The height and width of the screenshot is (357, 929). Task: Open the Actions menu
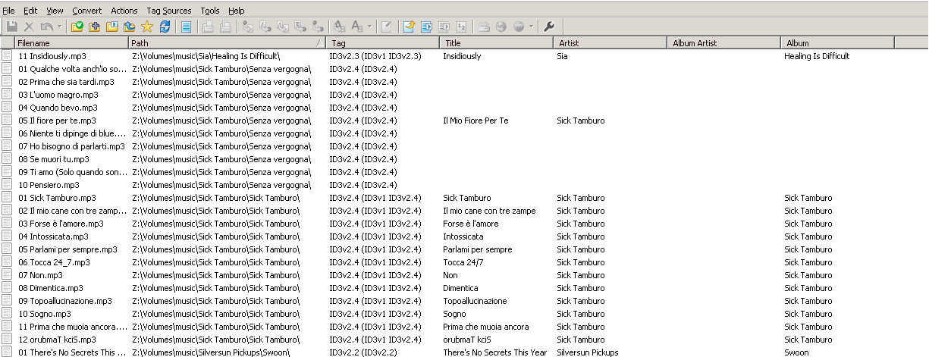[124, 11]
